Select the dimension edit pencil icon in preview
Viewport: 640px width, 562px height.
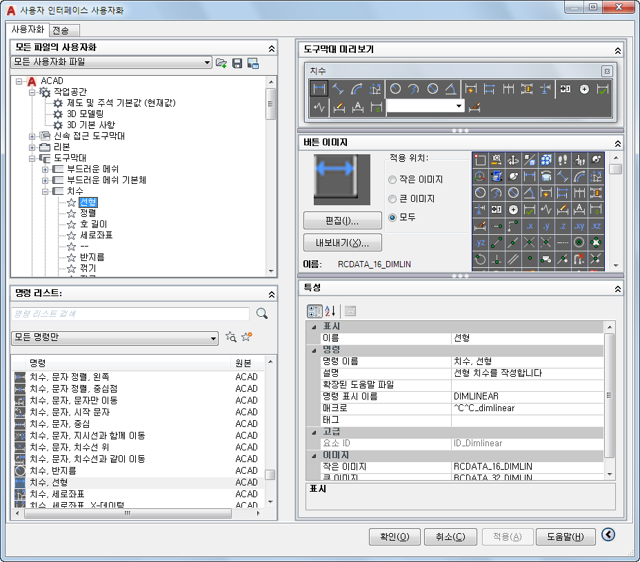pos(339,107)
